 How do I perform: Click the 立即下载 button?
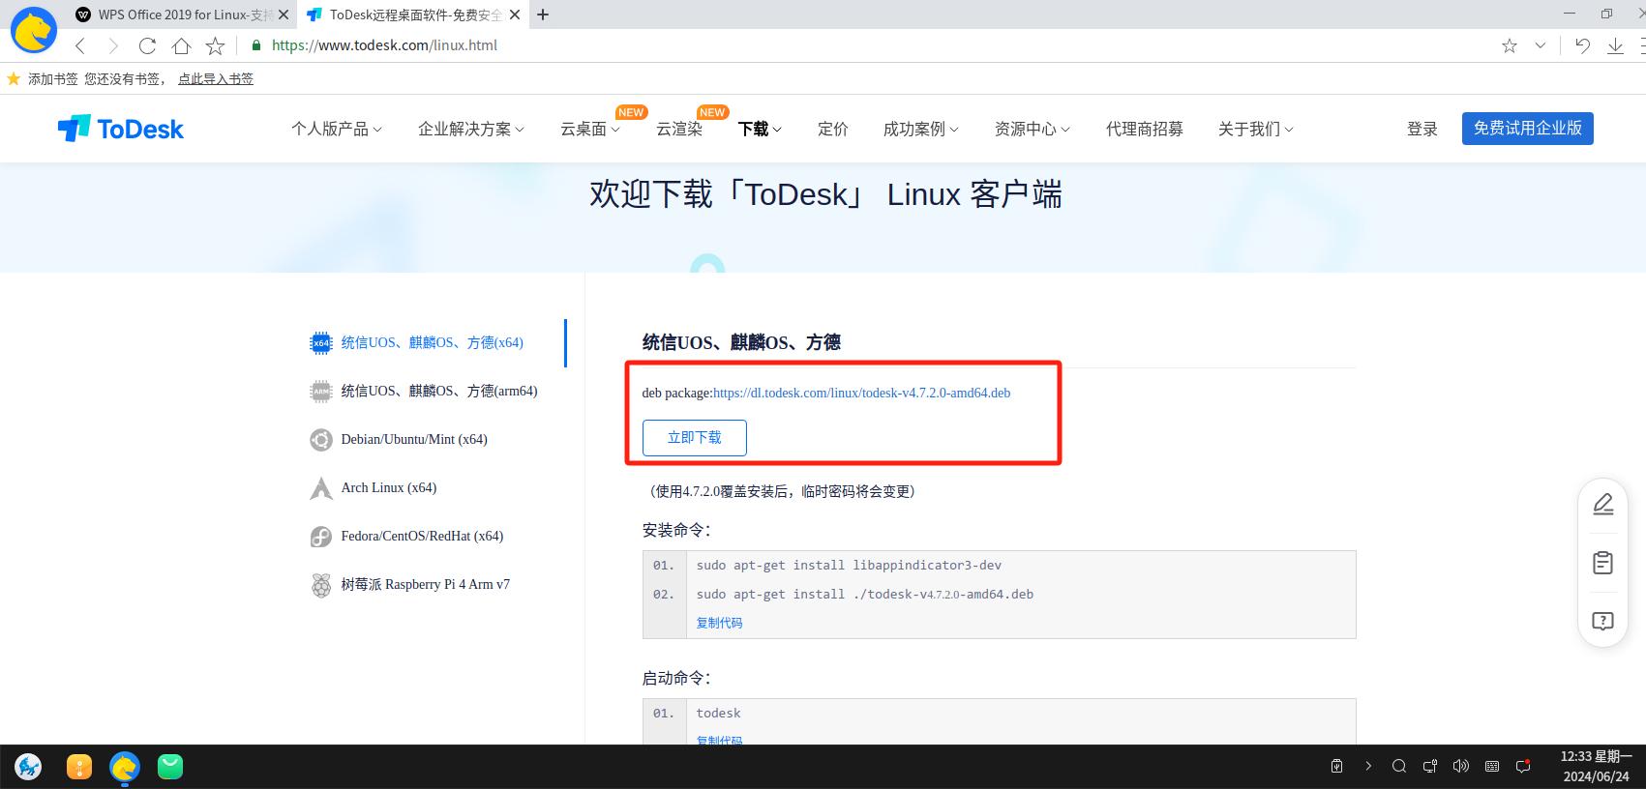(x=695, y=438)
